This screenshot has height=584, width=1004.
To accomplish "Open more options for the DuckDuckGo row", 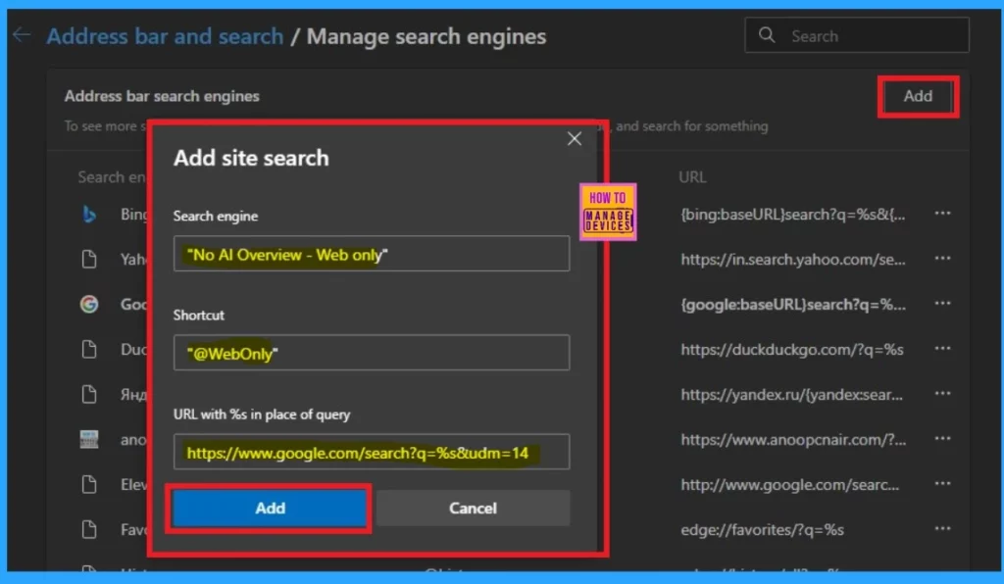I will coord(942,349).
